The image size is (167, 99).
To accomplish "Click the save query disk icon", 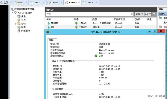I will [x=146, y=14].
